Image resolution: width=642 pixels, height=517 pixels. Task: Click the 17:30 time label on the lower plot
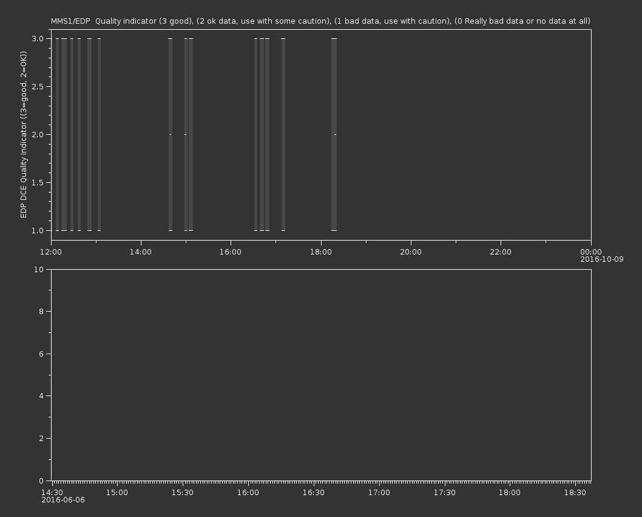pos(445,493)
